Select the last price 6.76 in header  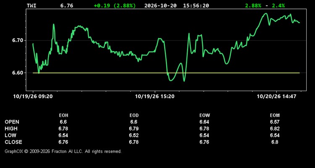67,5
